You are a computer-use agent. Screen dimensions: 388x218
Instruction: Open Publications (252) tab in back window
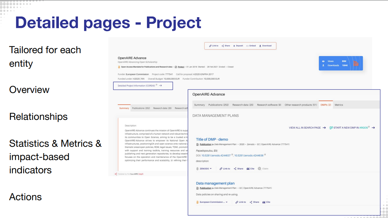coord(141,108)
